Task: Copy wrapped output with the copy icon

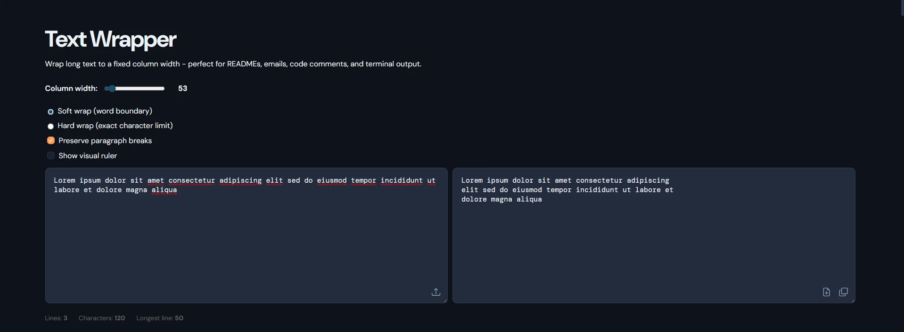Action: coord(844,292)
